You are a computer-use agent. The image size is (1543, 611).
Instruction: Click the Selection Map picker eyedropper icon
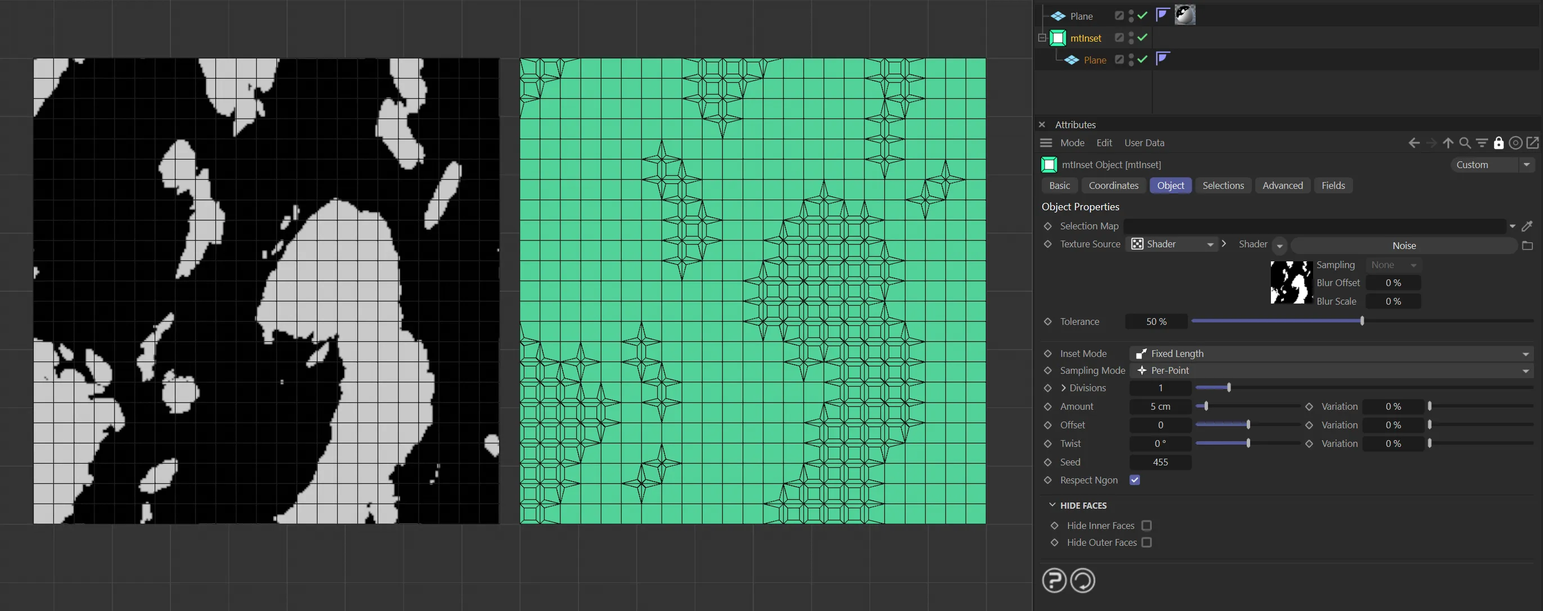(1527, 226)
